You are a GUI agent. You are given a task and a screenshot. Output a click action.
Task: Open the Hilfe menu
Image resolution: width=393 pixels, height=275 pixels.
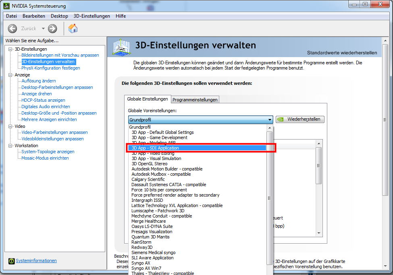tap(121, 16)
